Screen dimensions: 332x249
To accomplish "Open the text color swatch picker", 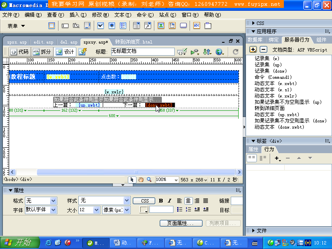I will pyautogui.click(x=144, y=210).
